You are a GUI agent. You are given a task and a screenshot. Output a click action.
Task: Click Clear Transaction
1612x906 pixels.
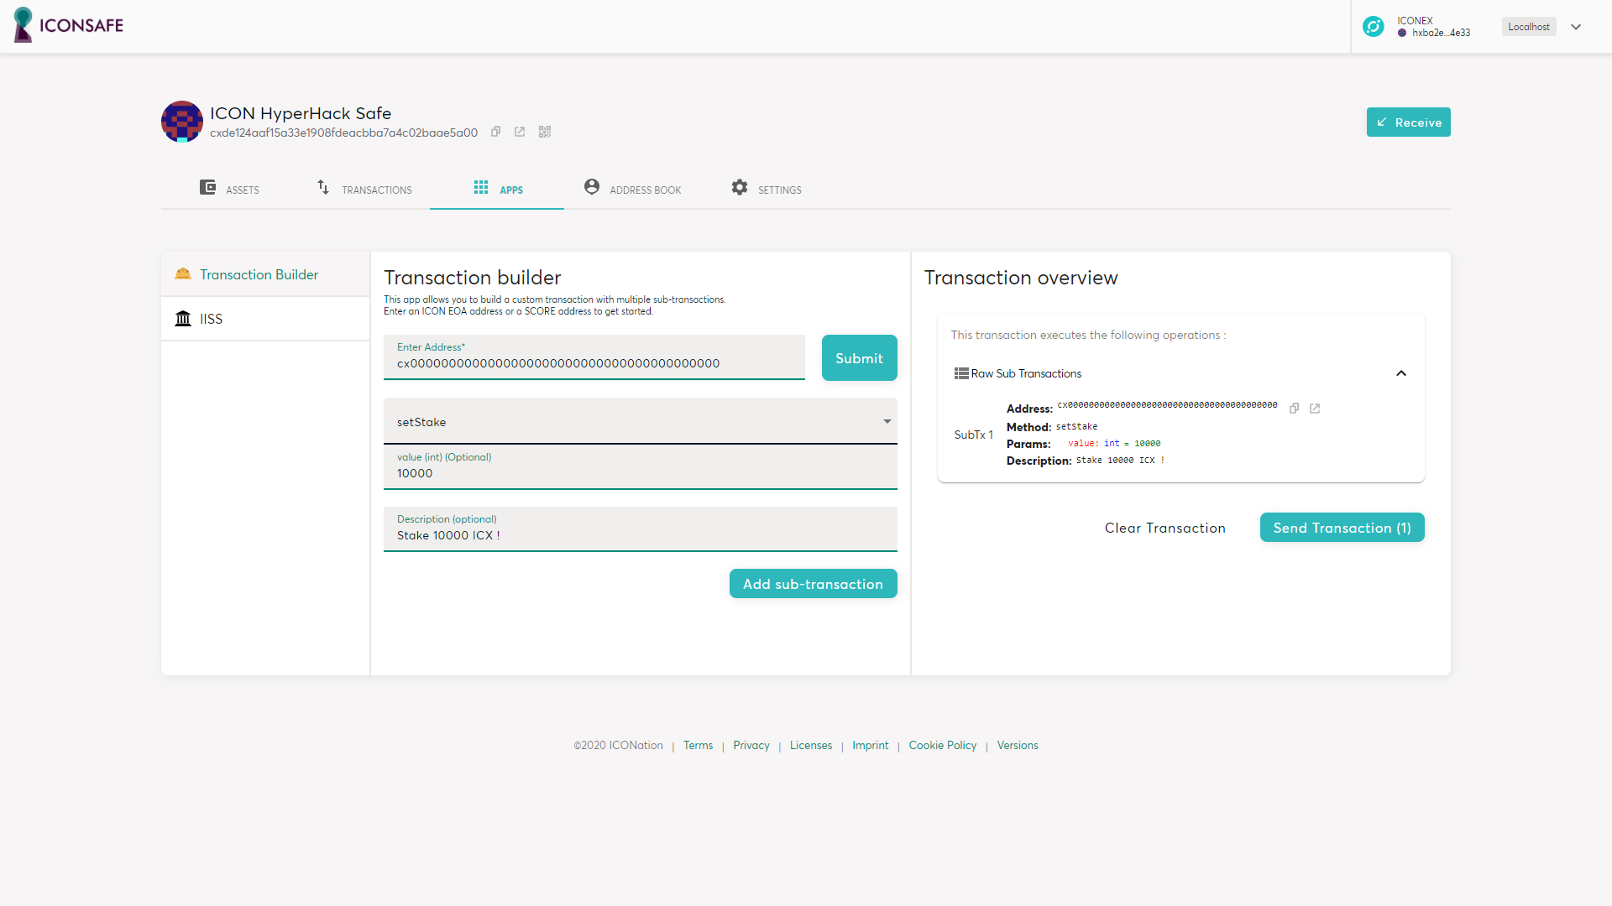coord(1165,528)
